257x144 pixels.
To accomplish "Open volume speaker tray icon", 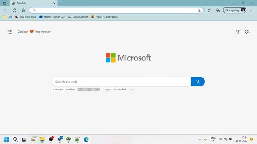I will (x=226, y=139).
